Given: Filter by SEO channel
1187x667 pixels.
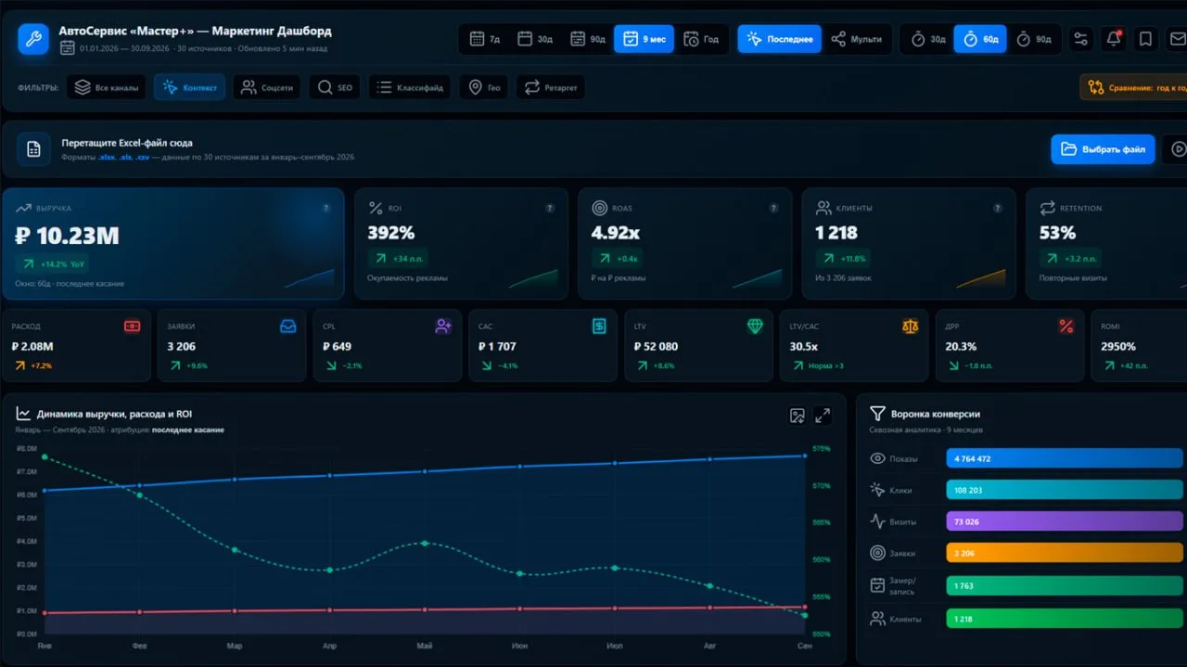Looking at the screenshot, I should point(335,88).
